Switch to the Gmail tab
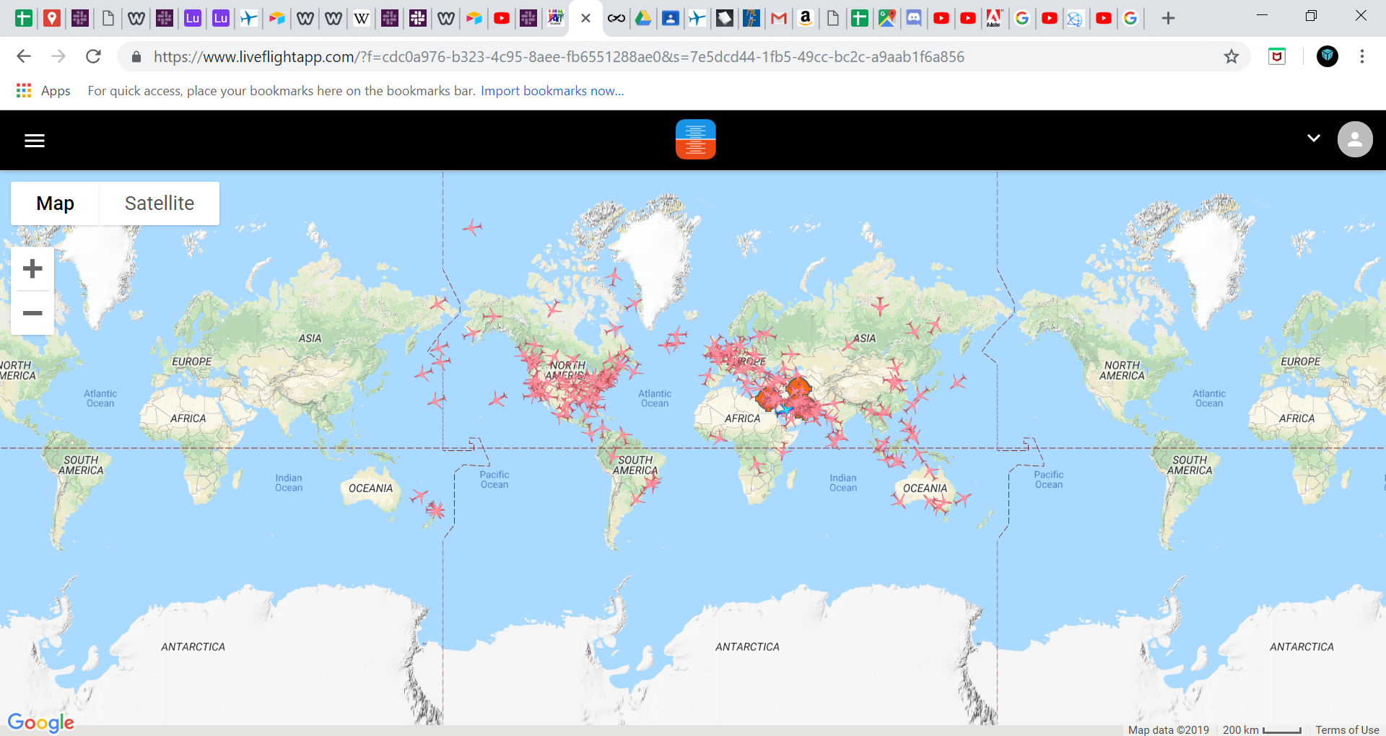 [x=778, y=18]
